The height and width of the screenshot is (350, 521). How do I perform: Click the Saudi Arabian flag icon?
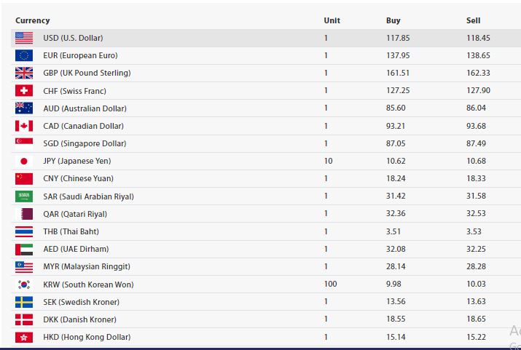(x=24, y=196)
